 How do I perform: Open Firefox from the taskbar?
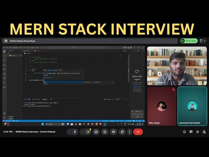[x=88, y=124]
